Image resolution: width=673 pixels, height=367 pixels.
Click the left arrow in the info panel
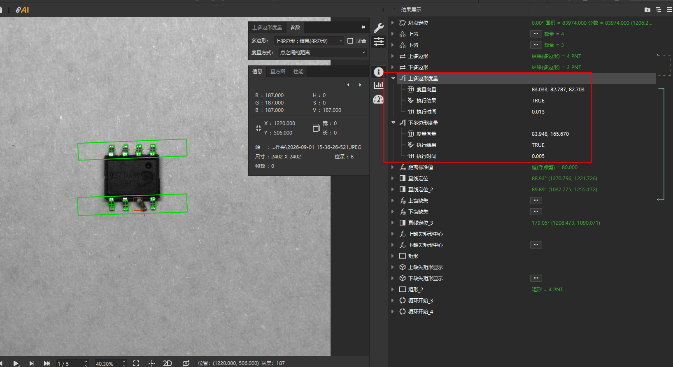click(x=348, y=85)
